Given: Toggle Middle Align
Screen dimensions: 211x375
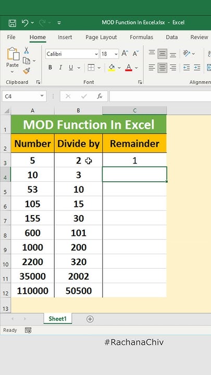Looking at the screenshot, I should coord(162,54).
